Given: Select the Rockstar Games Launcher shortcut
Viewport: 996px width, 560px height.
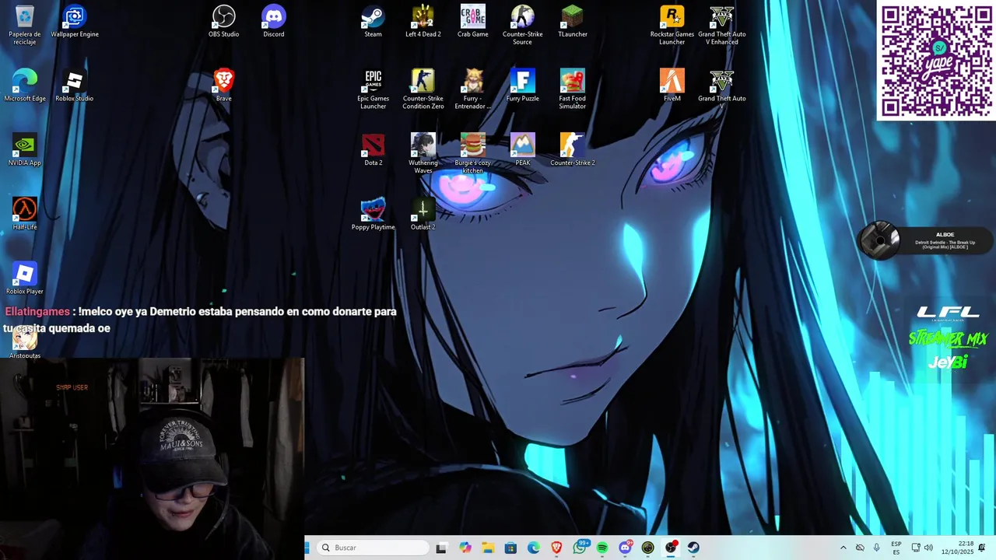Looking at the screenshot, I should pos(672,25).
